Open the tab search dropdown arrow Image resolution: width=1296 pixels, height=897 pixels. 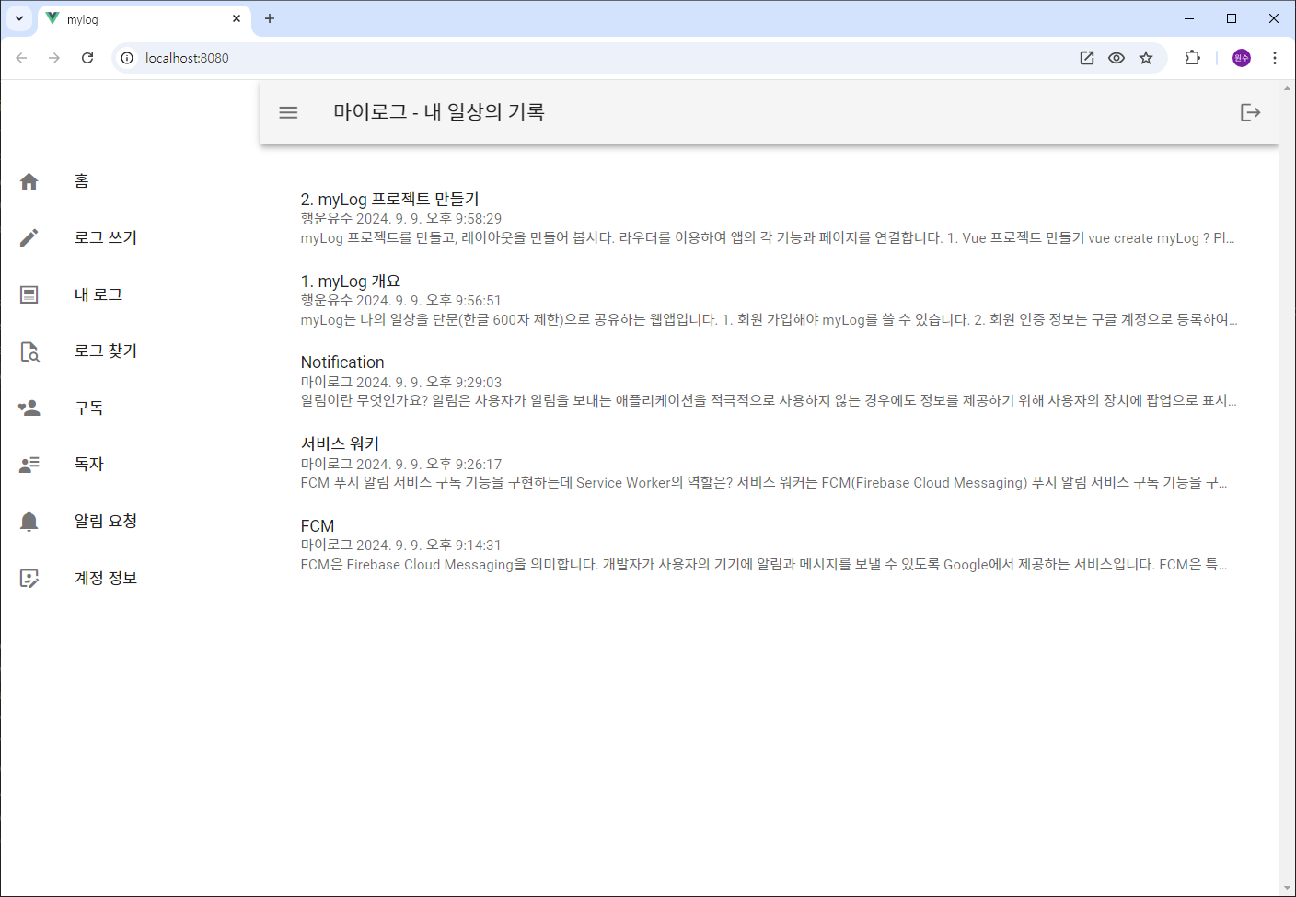pos(18,18)
